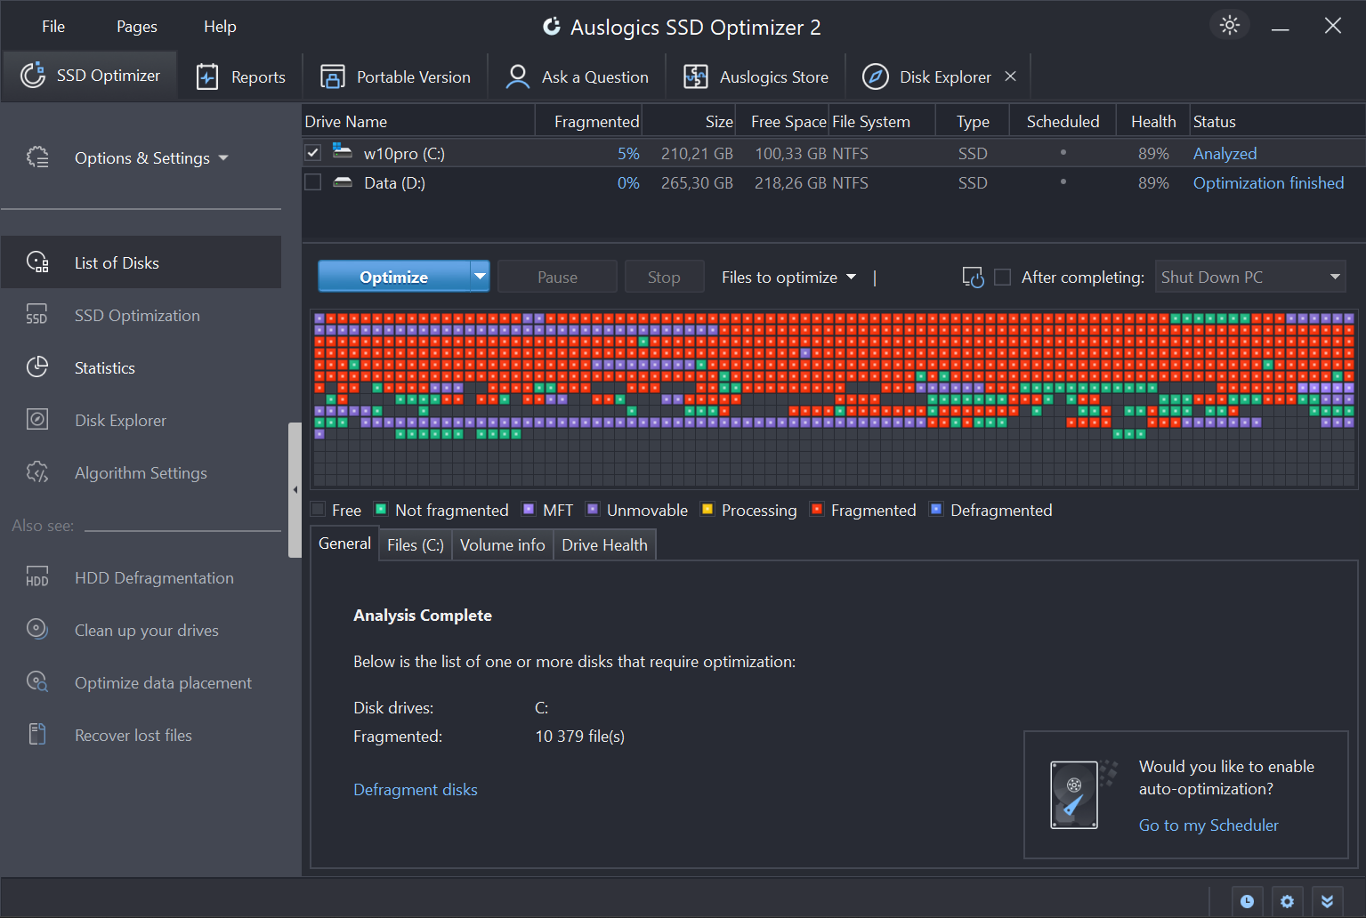This screenshot has height=918, width=1366.
Task: Check the Data (D:) drive checkbox
Action: click(x=312, y=182)
